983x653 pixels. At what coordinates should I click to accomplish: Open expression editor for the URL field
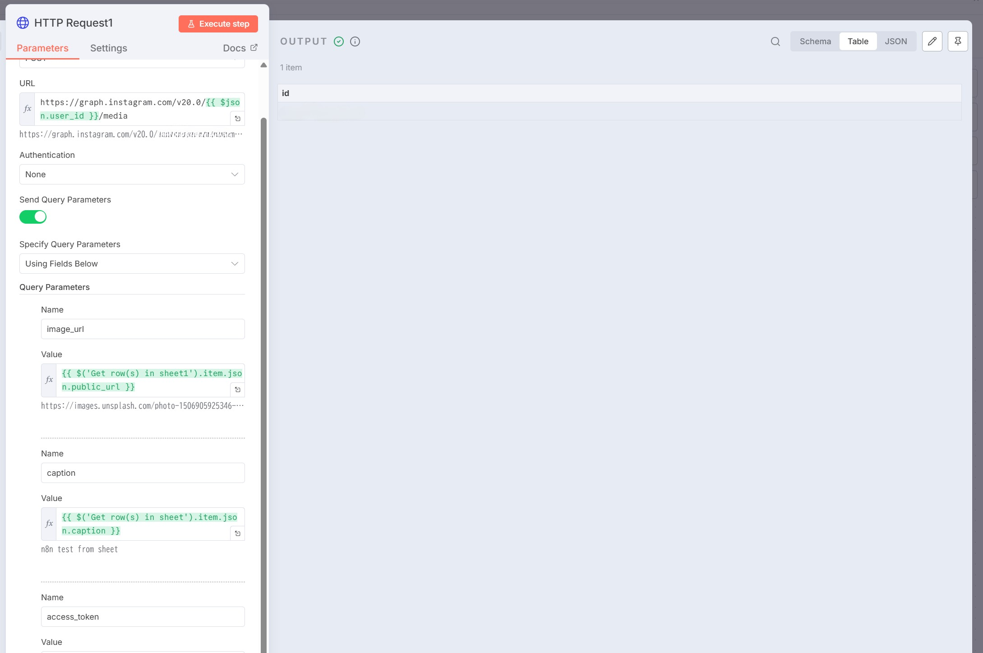pos(238,119)
